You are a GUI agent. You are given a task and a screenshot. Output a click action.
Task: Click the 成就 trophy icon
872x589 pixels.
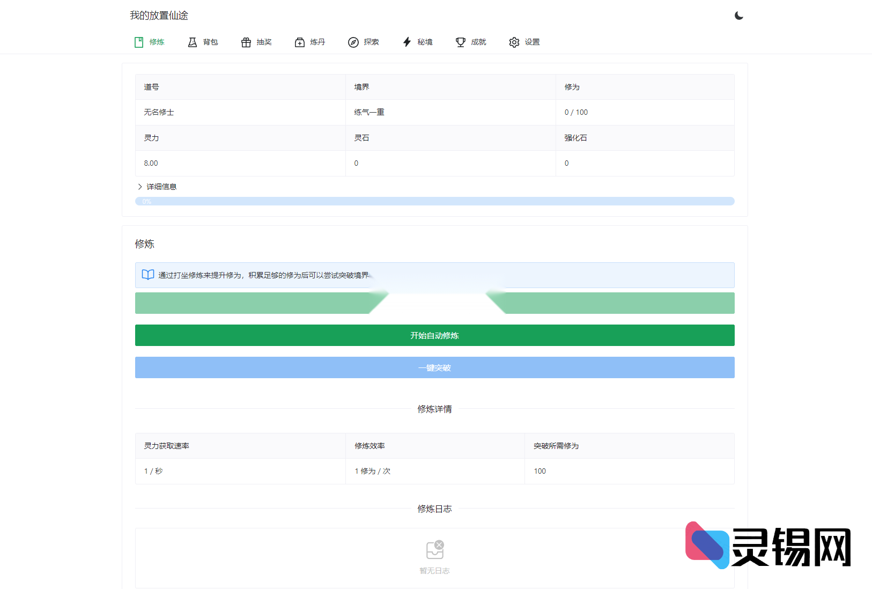click(460, 42)
